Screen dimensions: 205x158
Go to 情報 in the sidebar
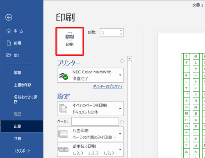pos(17,72)
